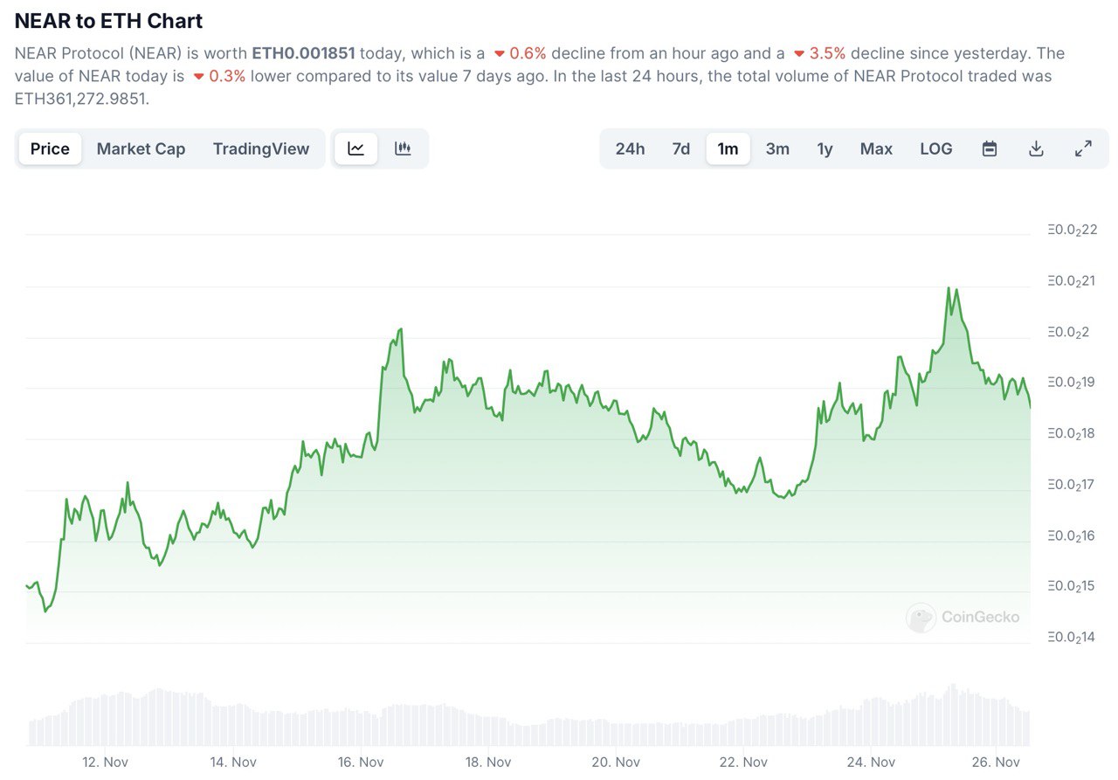Click the Ξ0.0₂15 price axis label
The height and width of the screenshot is (780, 1118).
(1072, 586)
